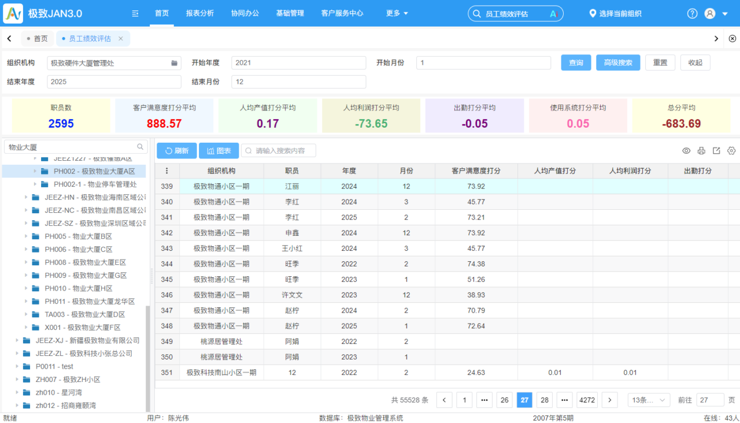The image size is (740, 423).
Task: Go to previous page of results
Action: [x=444, y=400]
